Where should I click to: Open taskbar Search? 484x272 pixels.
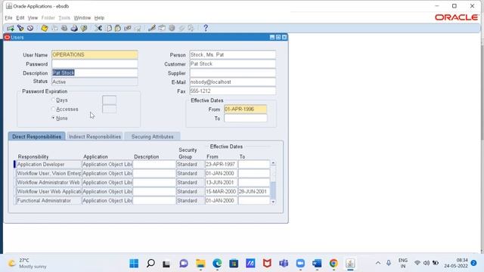pos(150,264)
